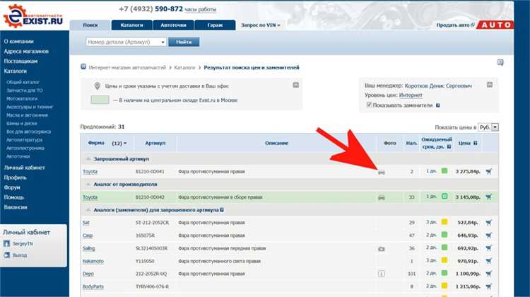Image resolution: width=530 pixels, height=297 pixels.
Task: Click the AUTO banner button
Action: 495,25
